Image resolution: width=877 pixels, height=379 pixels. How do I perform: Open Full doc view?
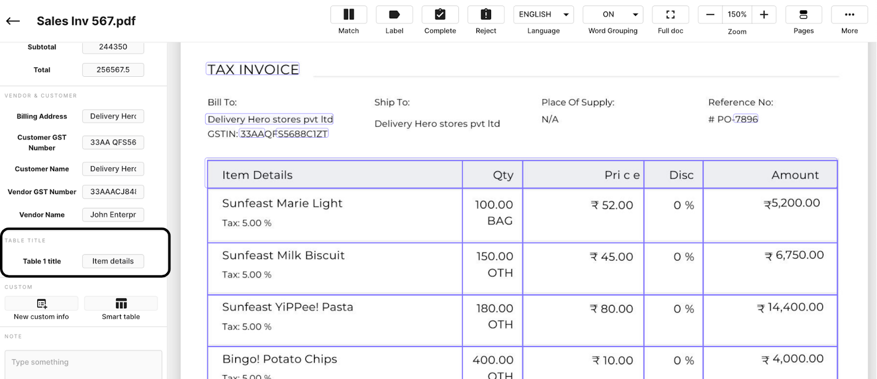[670, 14]
